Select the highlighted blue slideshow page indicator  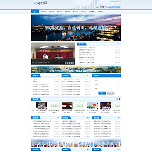[x=74, y=63]
